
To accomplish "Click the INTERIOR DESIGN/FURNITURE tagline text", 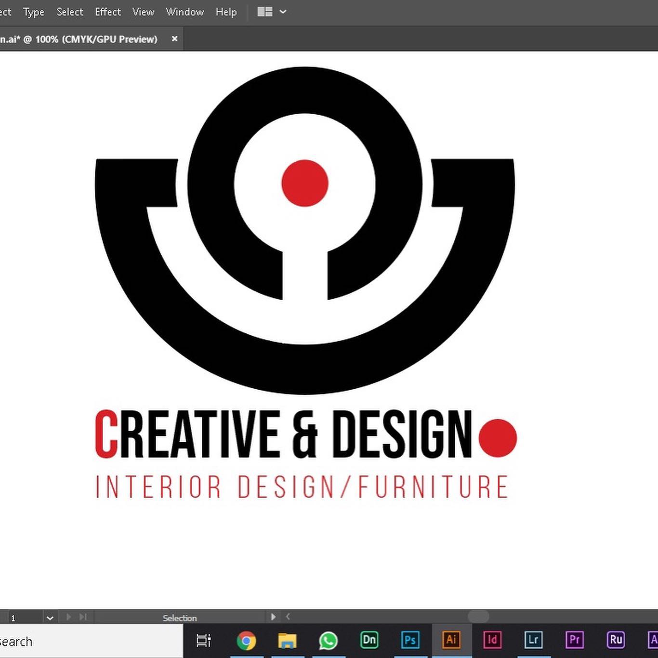I will coord(302,487).
